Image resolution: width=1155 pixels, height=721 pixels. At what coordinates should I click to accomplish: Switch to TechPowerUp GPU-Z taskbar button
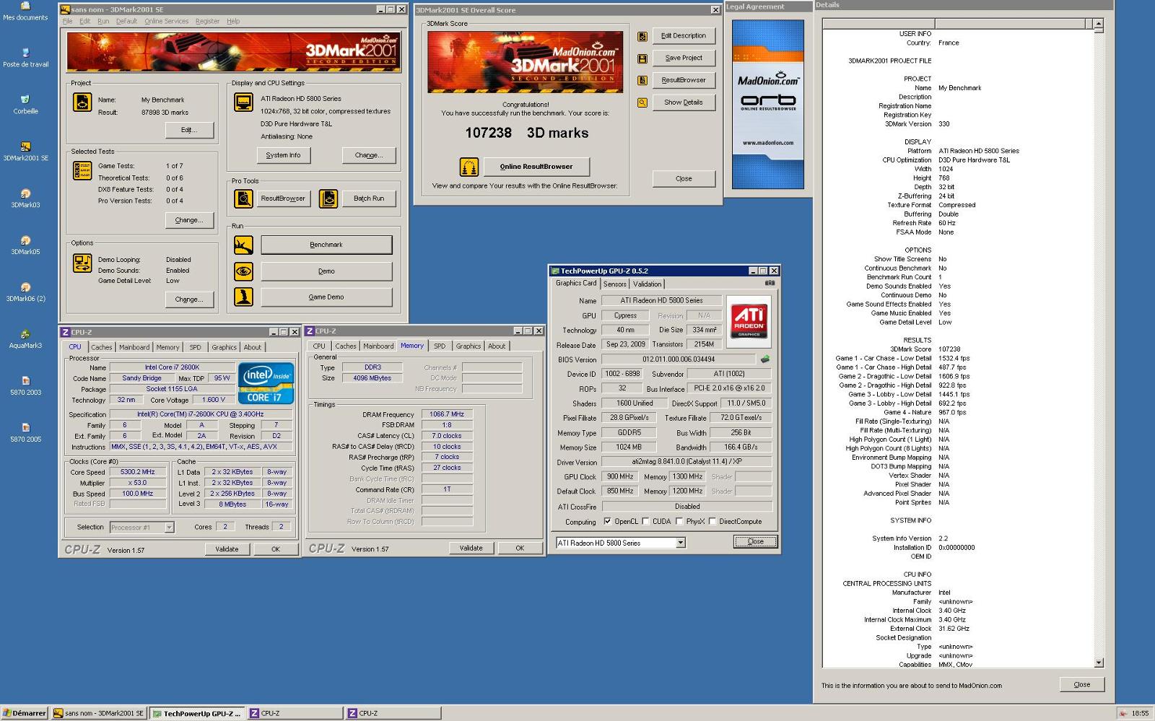tap(197, 713)
